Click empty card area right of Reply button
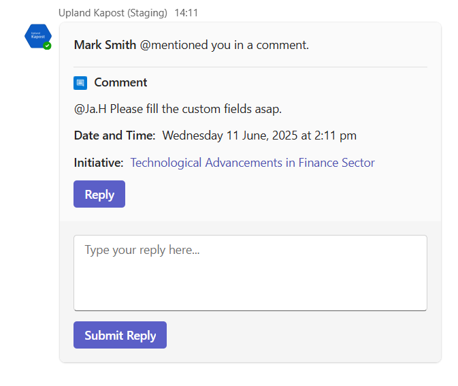 (x=276, y=194)
